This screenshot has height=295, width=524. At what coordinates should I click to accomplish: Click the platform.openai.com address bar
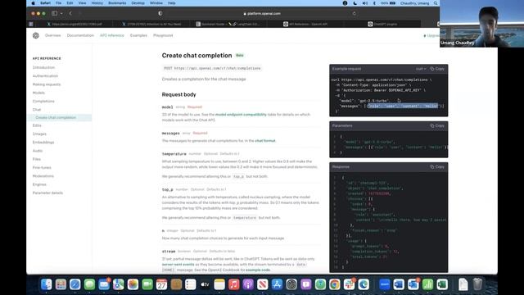coord(262,13)
